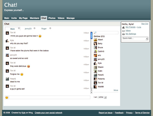Click Kyle's avatar beside 'why do you say that?'

tap(7, 41)
